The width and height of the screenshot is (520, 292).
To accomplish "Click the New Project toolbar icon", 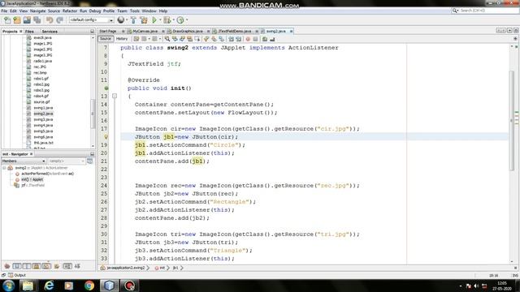I will coord(17,20).
